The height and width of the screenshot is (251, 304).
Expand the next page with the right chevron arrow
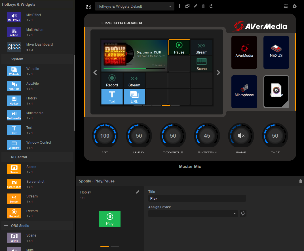click(218, 73)
